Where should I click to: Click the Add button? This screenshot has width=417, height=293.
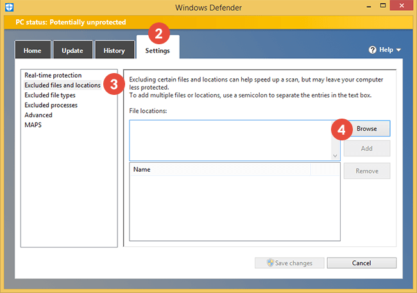tap(367, 148)
